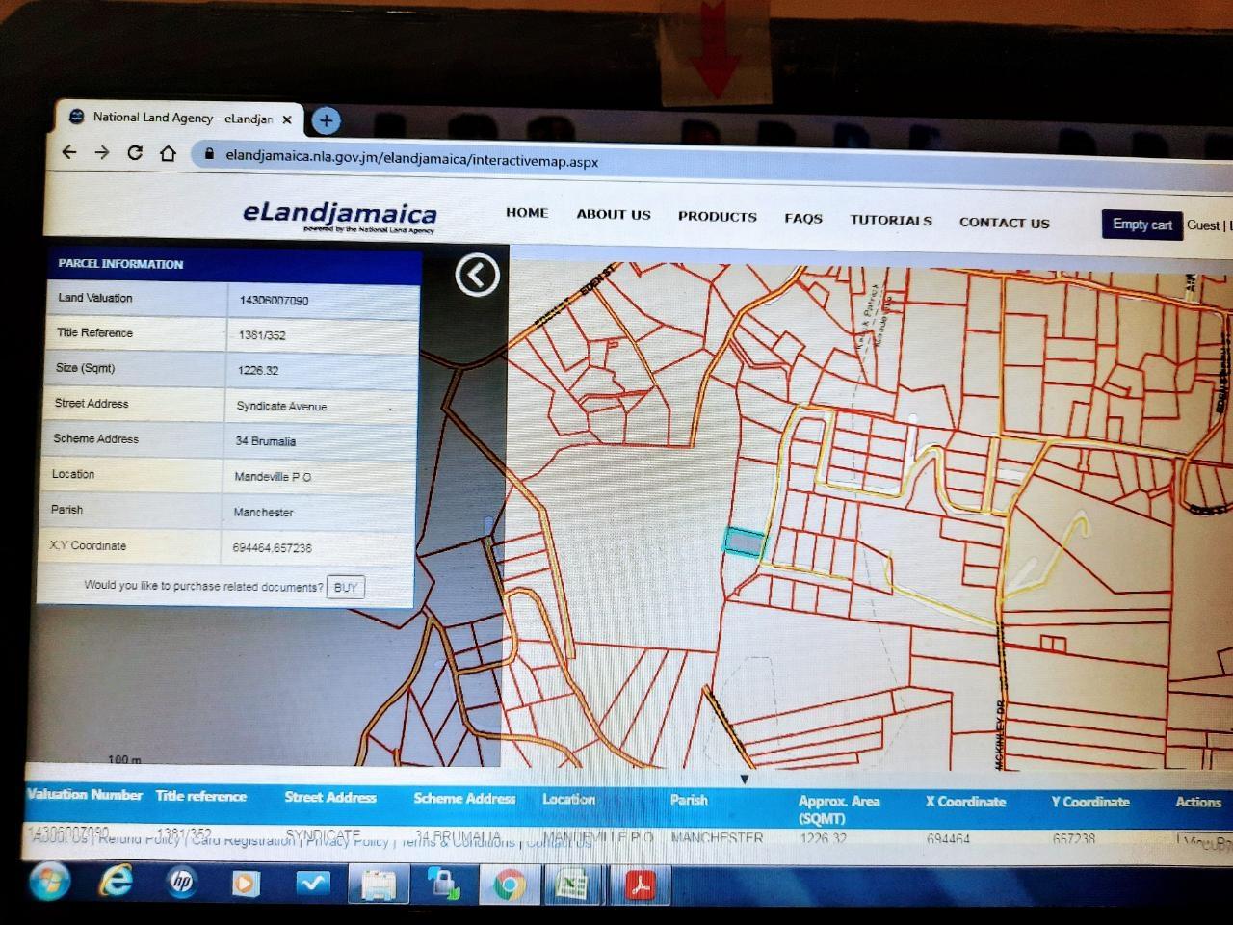Click the browser Forward arrow
1233x925 pixels.
pos(101,152)
